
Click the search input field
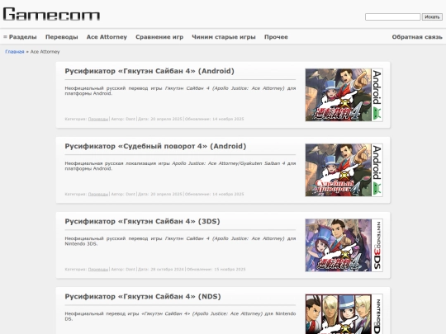tap(392, 17)
